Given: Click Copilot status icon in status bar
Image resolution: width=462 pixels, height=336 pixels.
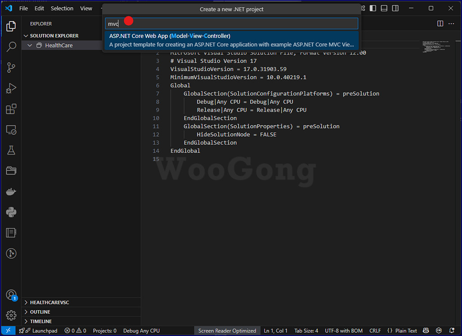Looking at the screenshot, I should (x=426, y=331).
